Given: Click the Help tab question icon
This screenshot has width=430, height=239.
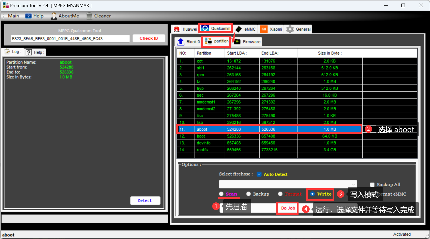Looking at the screenshot, I should pyautogui.click(x=29, y=52).
